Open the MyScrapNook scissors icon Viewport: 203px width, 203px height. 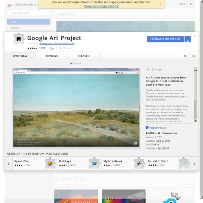click(x=139, y=163)
